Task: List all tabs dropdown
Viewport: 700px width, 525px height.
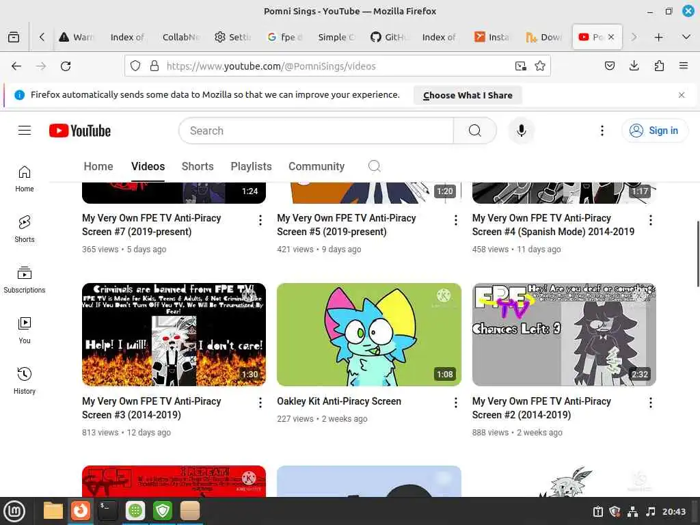Action: click(x=686, y=37)
